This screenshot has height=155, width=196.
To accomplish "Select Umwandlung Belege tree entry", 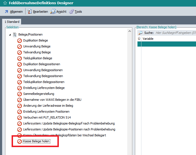I will pos(37,46).
